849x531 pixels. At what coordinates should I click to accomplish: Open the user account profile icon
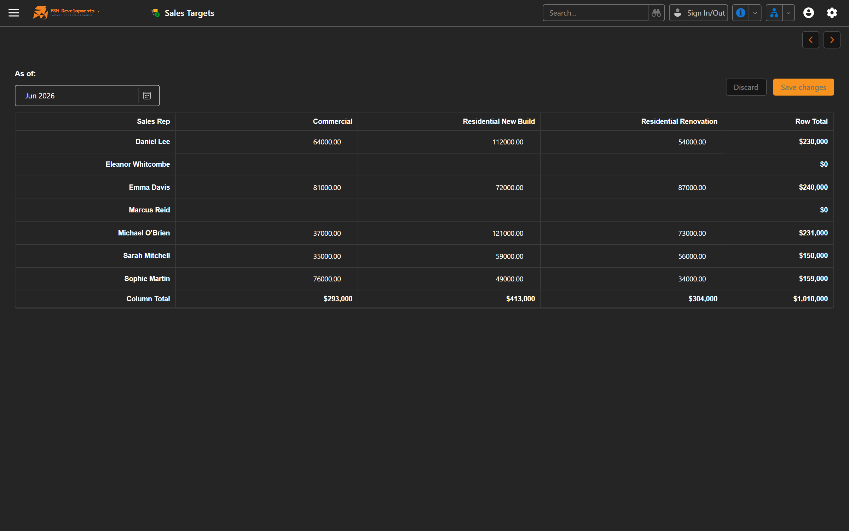click(809, 13)
